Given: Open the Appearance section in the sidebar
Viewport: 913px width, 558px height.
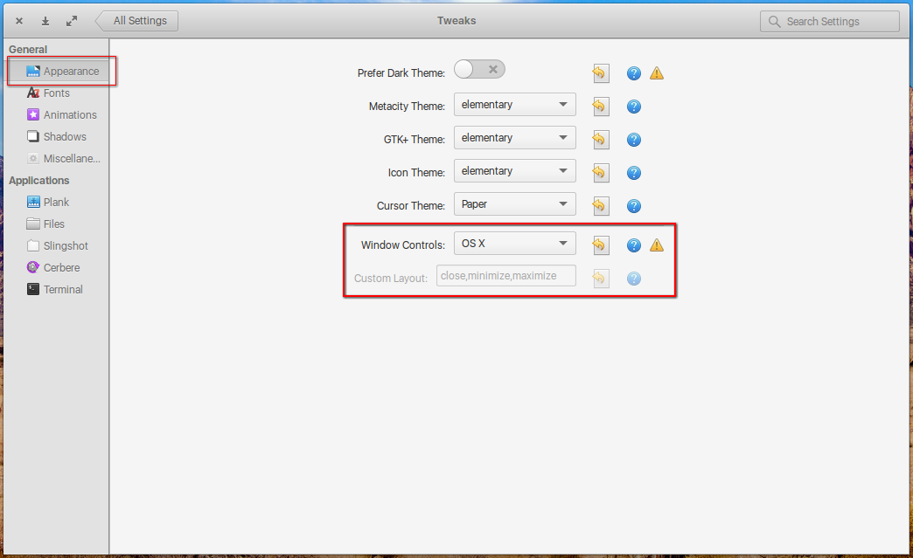Looking at the screenshot, I should point(58,71).
